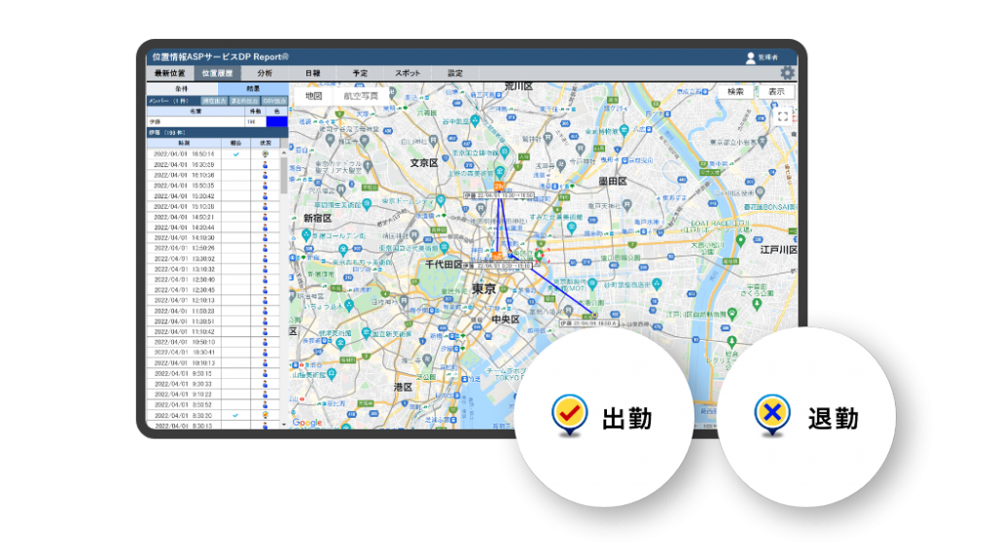The height and width of the screenshot is (547, 996).
Task: Click the person icon in 10:50:10 row
Action: click(x=266, y=342)
